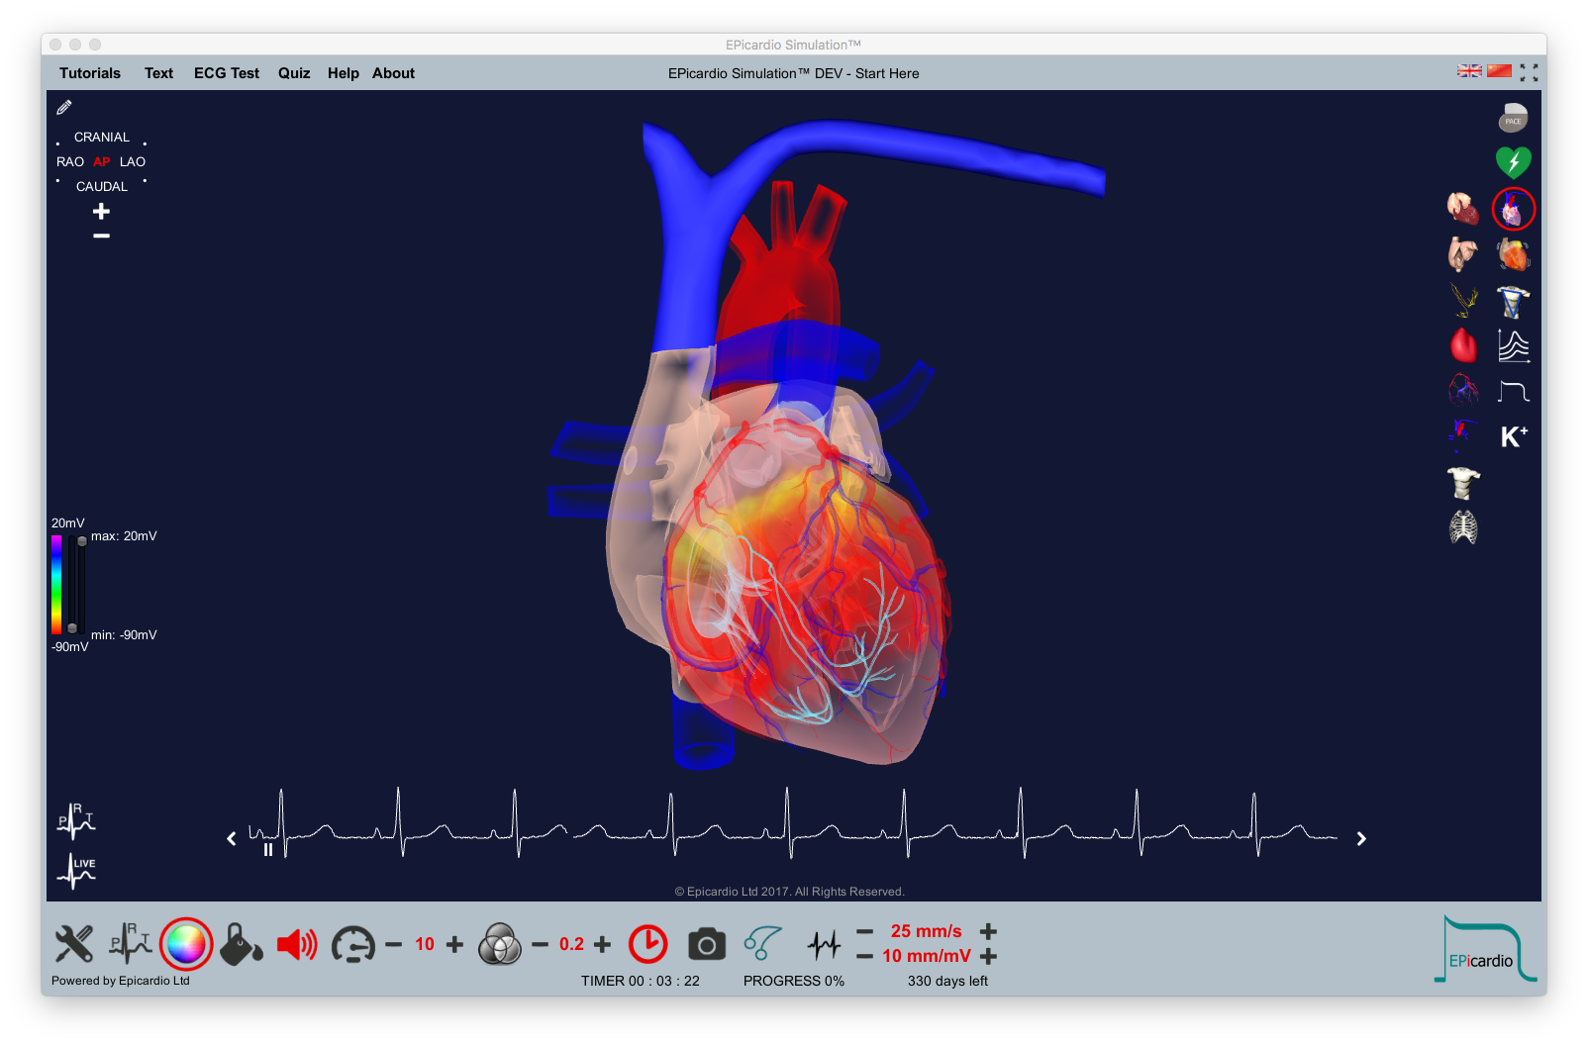Activate the green defibrillator heart icon
Screen dimensions: 1588x1045
pyautogui.click(x=1513, y=162)
